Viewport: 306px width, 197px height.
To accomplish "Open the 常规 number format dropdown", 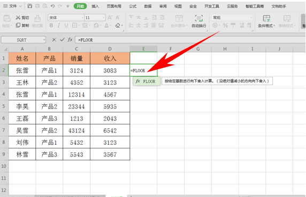I will pyautogui.click(x=232, y=18).
